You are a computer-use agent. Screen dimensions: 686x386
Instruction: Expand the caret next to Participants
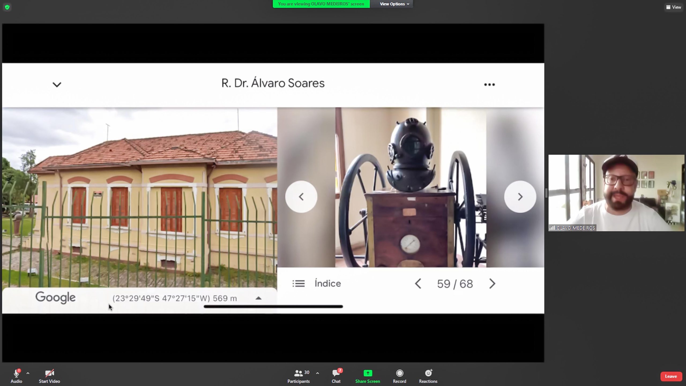318,373
